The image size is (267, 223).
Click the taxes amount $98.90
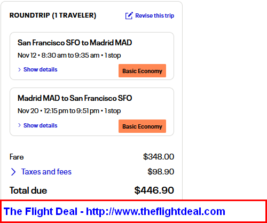[161, 172]
